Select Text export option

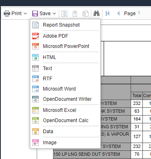pyautogui.click(x=65, y=68)
